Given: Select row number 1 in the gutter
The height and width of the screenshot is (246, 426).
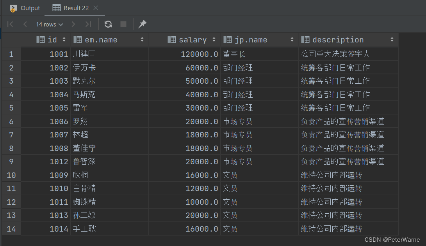Looking at the screenshot, I should [11, 54].
